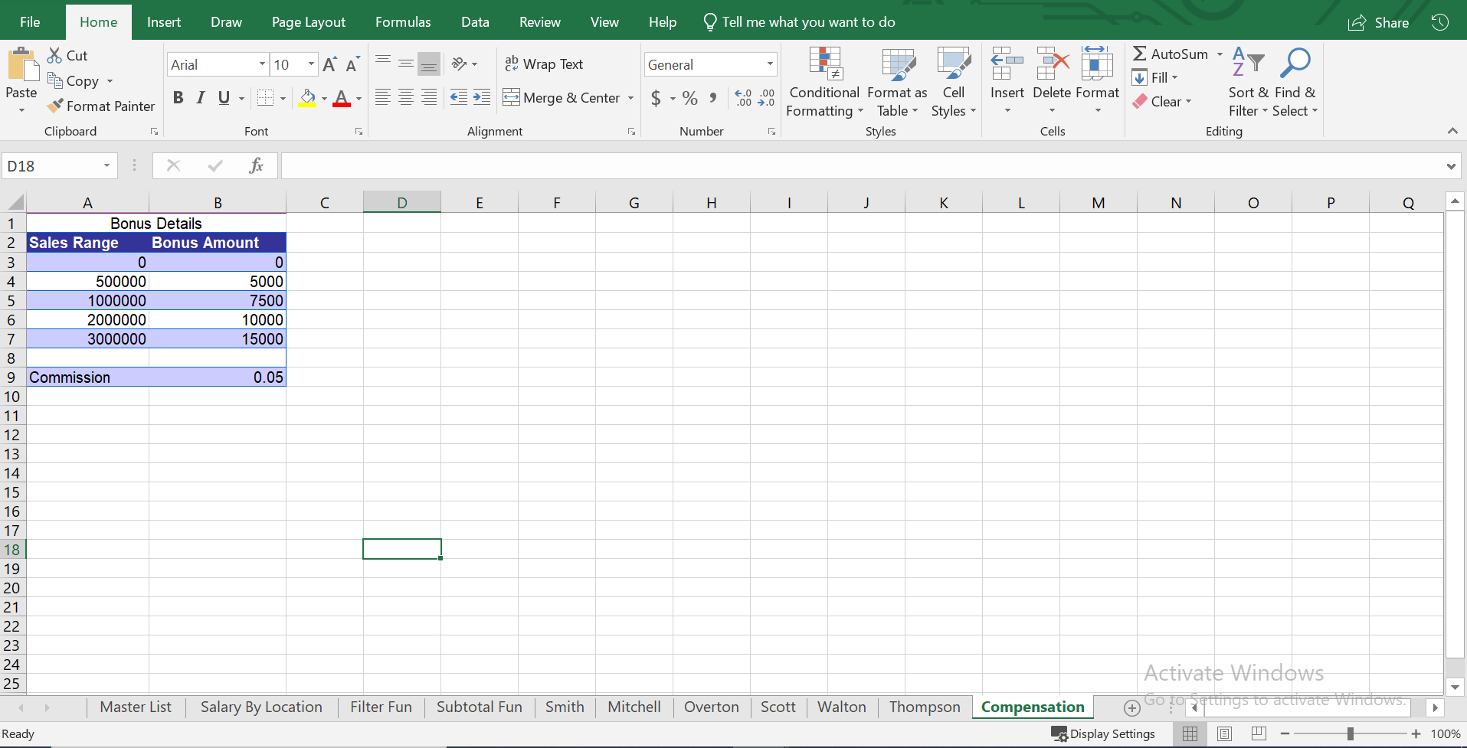Apply Comma Style format

click(x=713, y=98)
